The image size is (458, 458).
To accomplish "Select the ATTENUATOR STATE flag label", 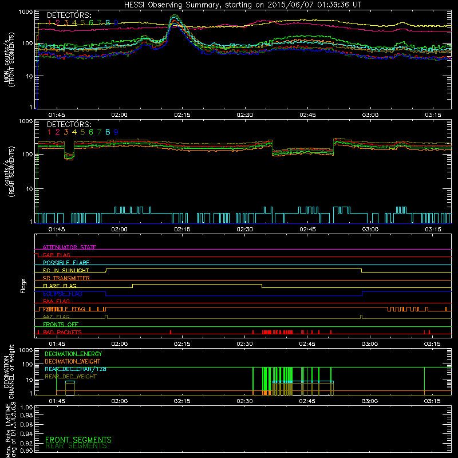I will point(69,247).
